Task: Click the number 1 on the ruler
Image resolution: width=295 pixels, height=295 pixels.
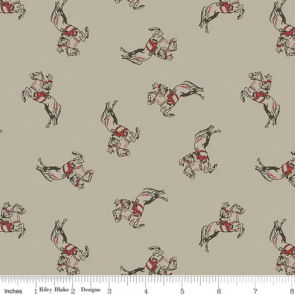Action: [37, 290]
